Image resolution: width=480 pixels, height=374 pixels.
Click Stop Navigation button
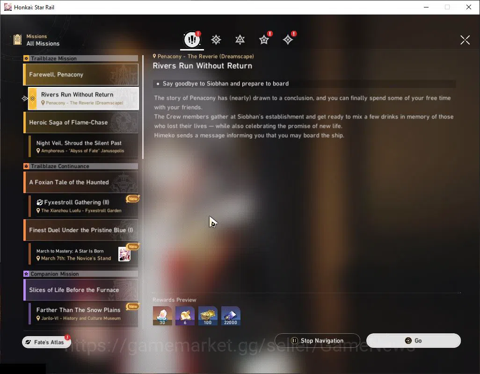pos(317,341)
